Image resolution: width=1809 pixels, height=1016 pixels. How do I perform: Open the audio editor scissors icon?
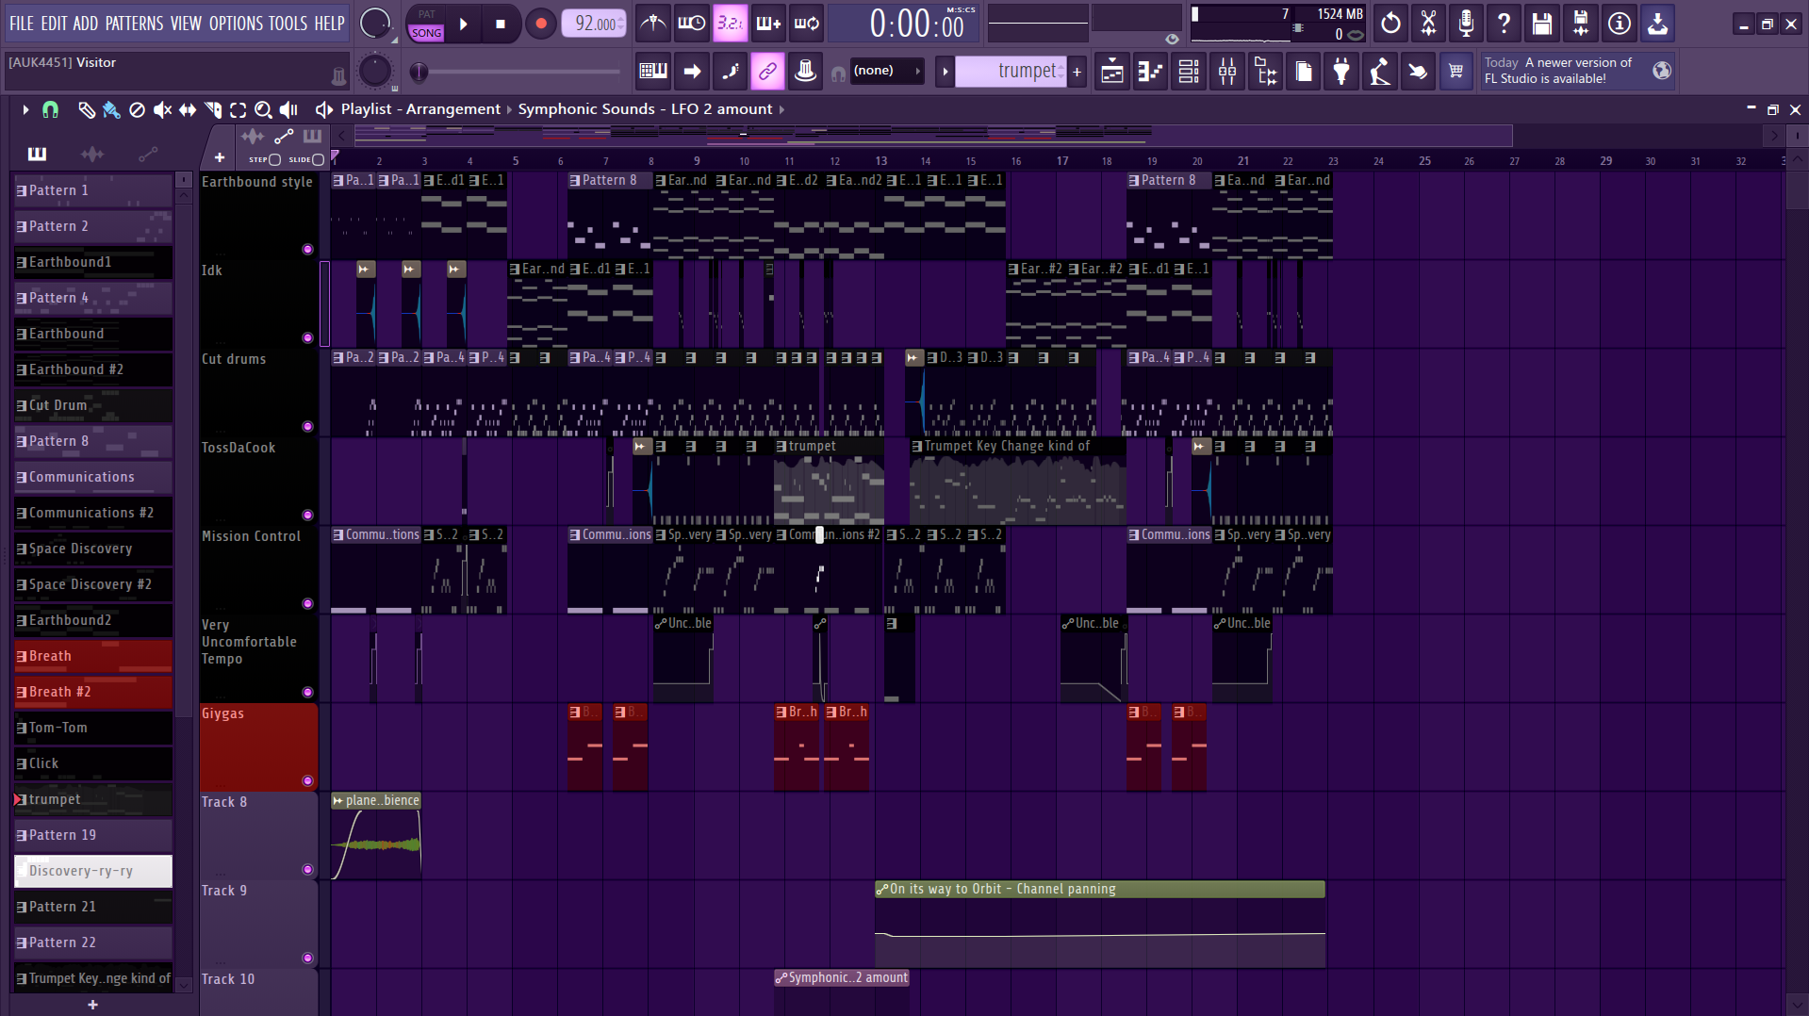point(1429,23)
